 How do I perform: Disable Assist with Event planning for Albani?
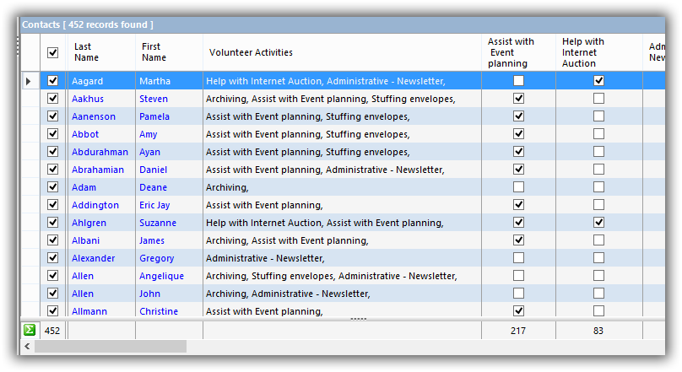518,240
